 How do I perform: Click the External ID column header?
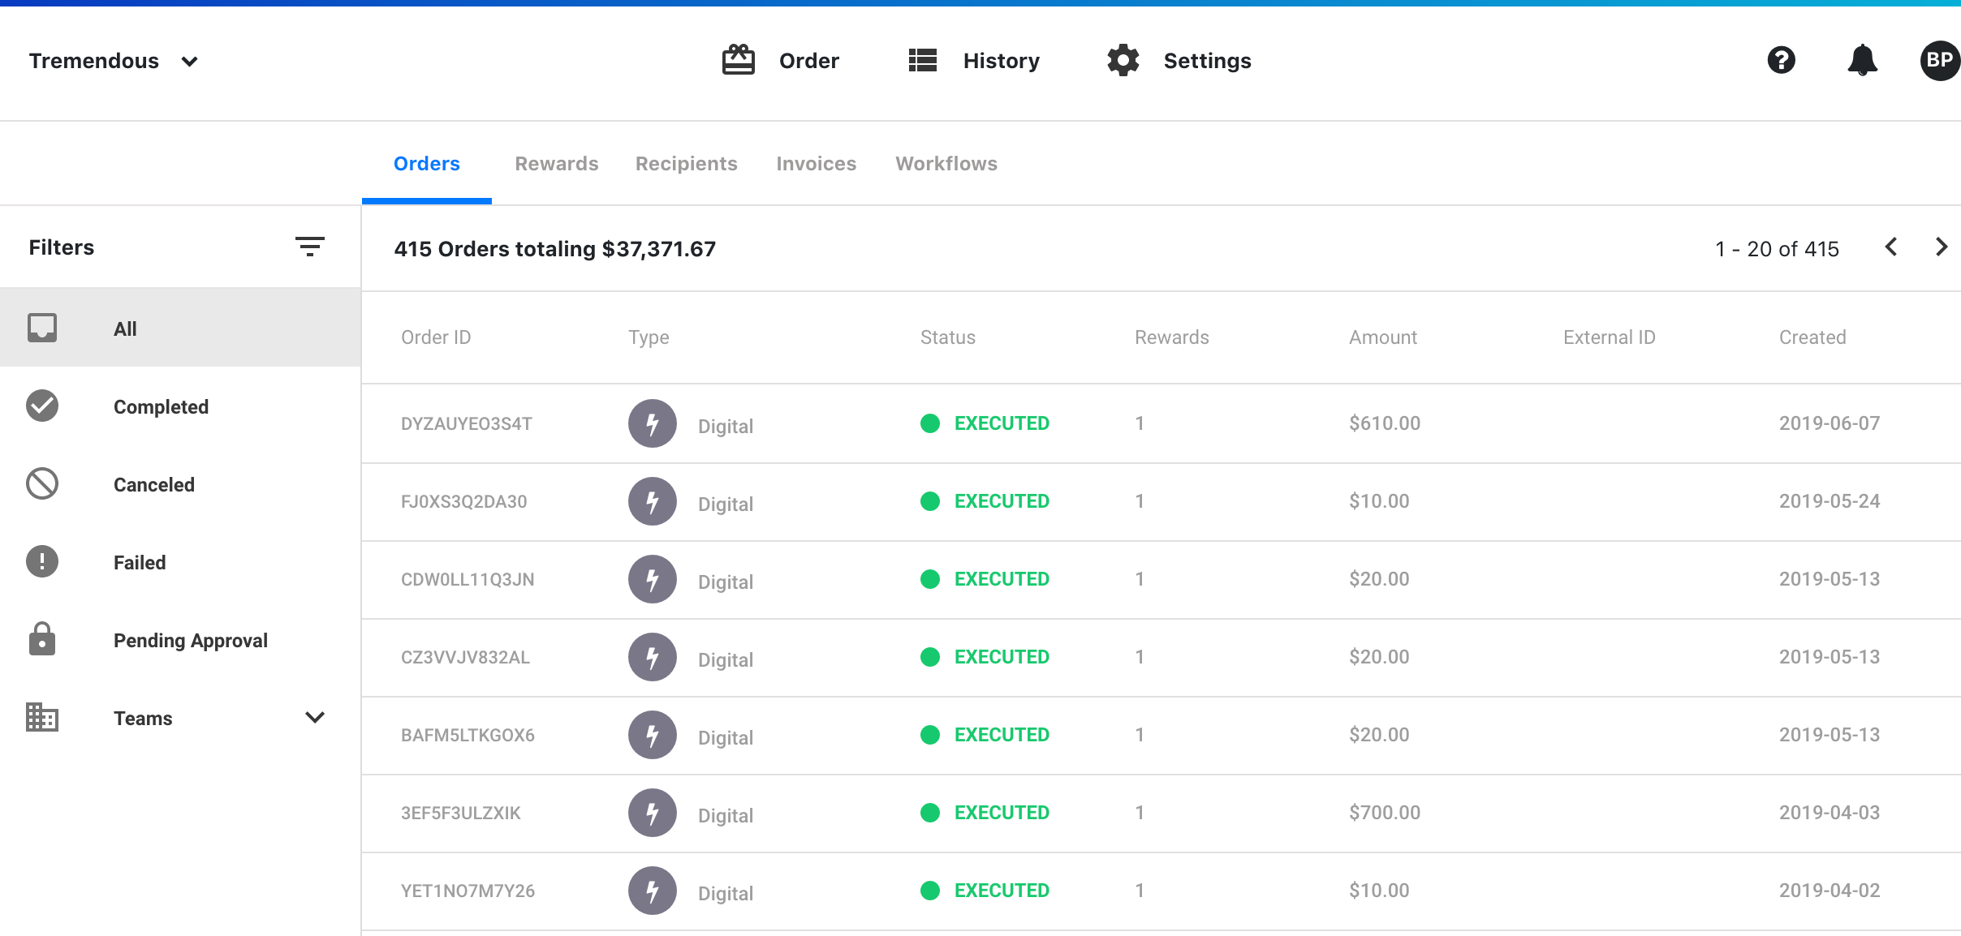click(x=1610, y=337)
